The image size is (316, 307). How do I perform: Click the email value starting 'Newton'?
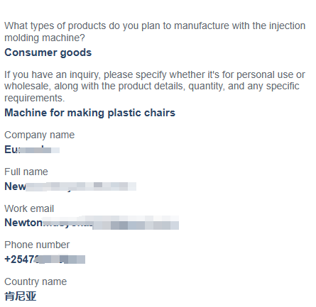pyautogui.click(x=92, y=223)
